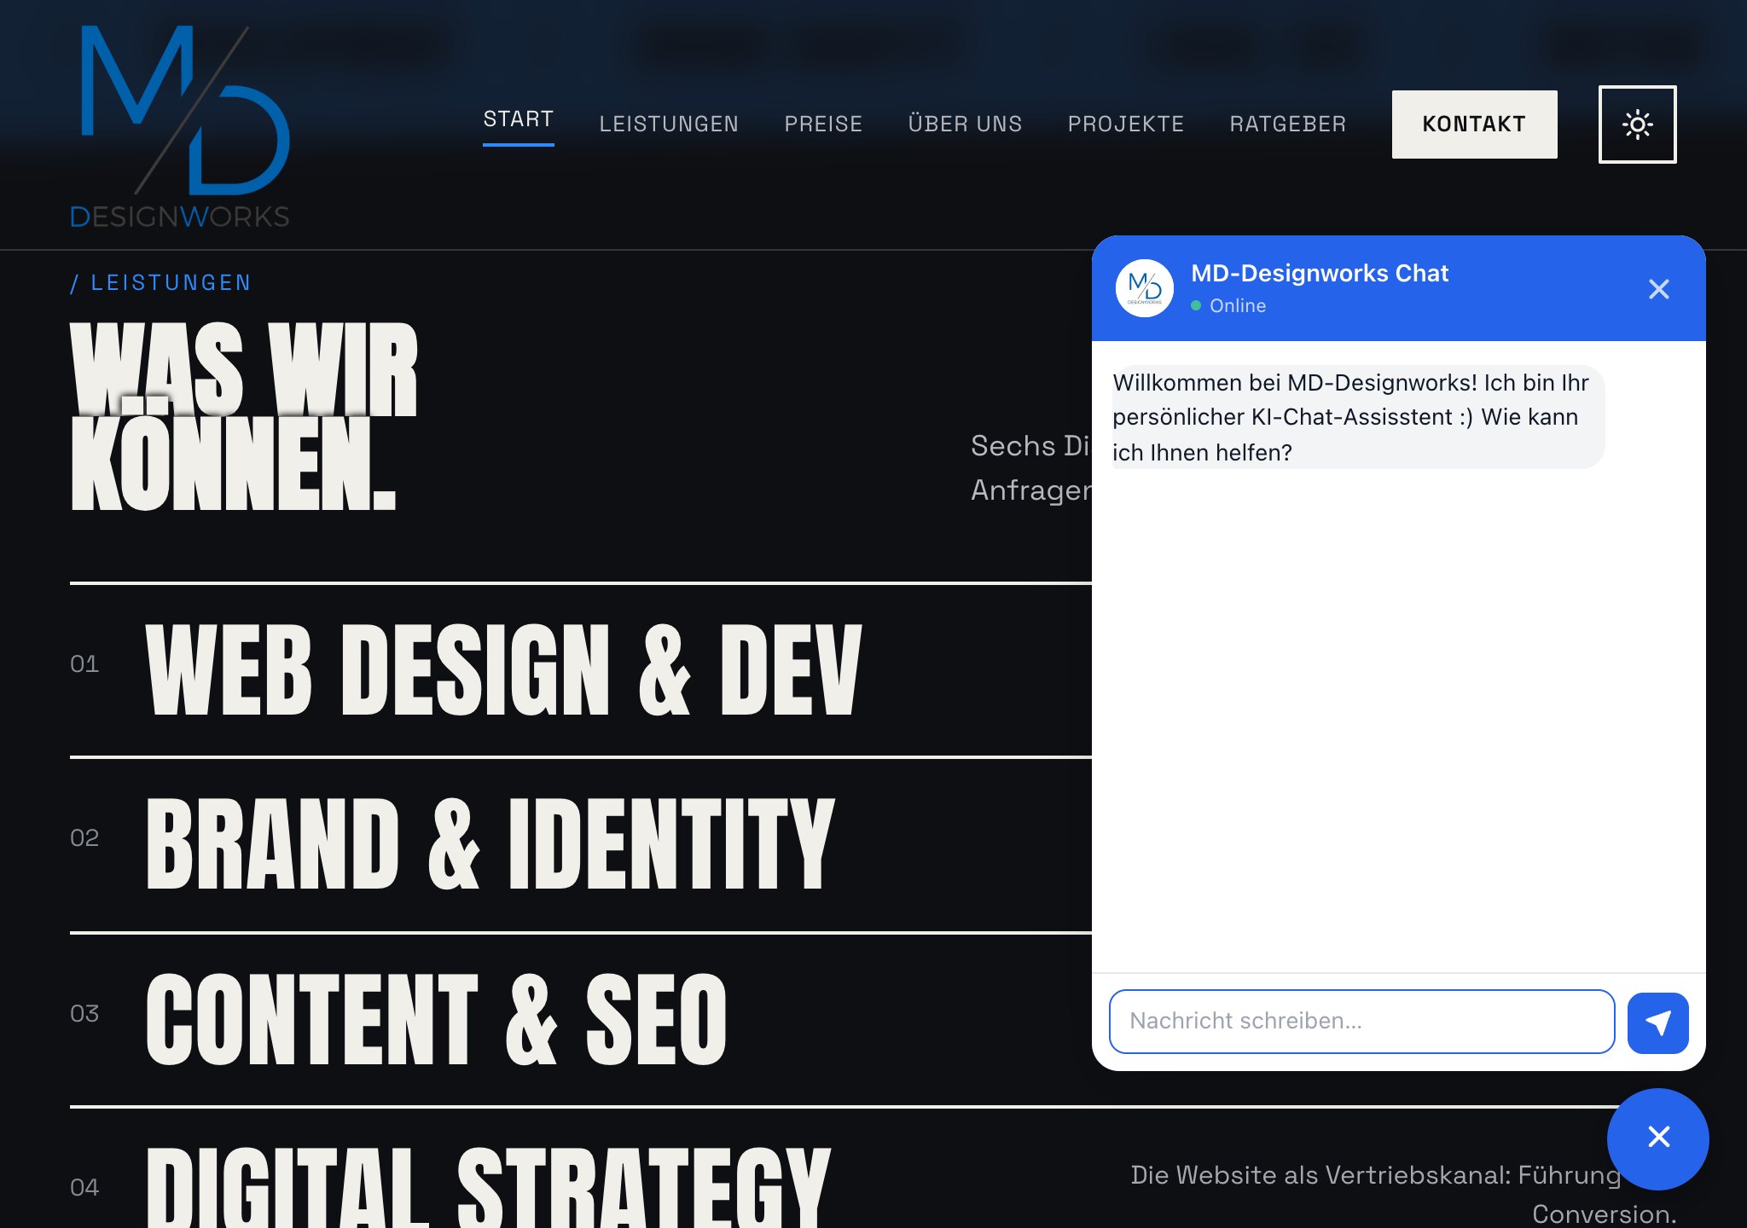Screen dimensions: 1747x1228
Task: Go to the PREISE page
Action: tap(823, 125)
